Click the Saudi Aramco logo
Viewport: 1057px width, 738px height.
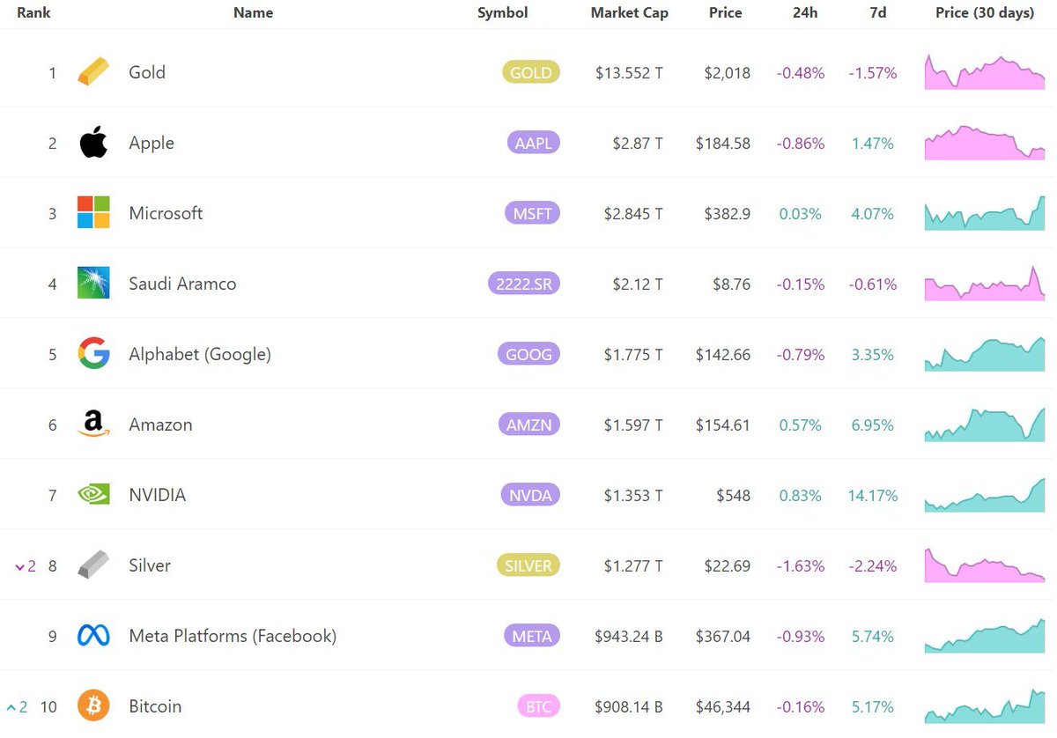click(x=93, y=283)
